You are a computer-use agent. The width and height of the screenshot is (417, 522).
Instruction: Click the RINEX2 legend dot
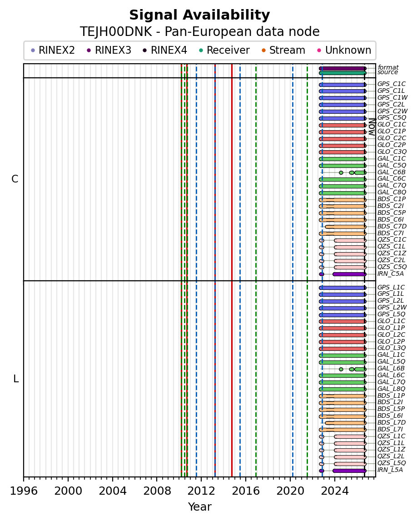(33, 51)
